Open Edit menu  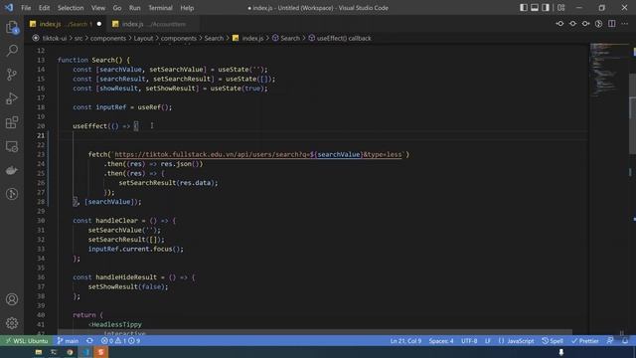point(44,8)
